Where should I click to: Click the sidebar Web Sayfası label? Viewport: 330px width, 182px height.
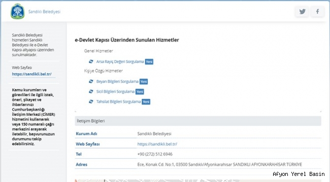click(x=22, y=68)
